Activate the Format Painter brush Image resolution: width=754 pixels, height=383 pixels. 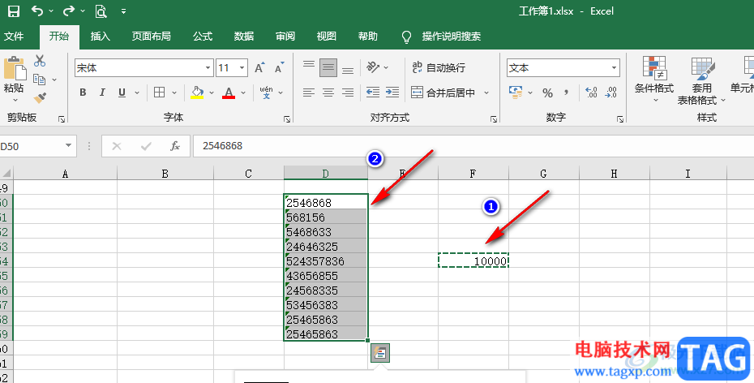point(40,97)
